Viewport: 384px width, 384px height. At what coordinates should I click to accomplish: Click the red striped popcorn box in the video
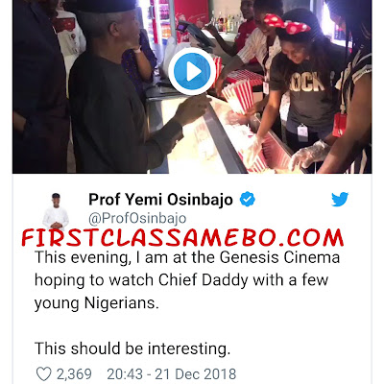click(x=238, y=95)
